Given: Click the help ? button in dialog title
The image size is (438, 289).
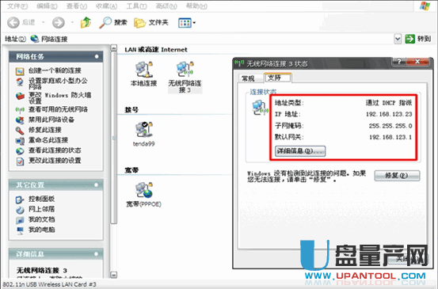Looking at the screenshot, I should pos(399,62).
